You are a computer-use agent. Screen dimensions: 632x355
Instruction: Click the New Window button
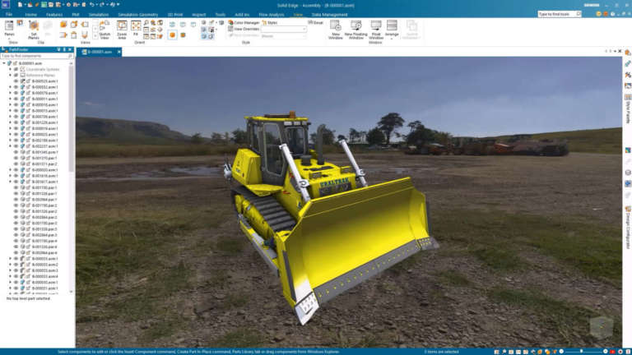[x=336, y=30]
